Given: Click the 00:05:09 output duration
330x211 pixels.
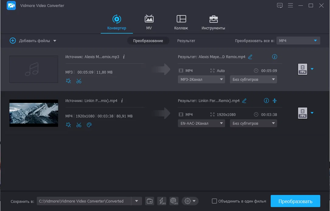Looking at the screenshot, I should [269, 71].
